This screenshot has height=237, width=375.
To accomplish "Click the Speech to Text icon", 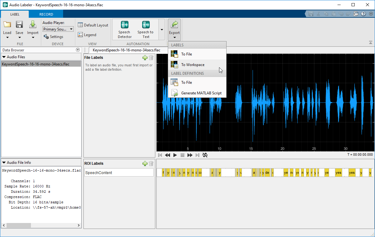I will (x=146, y=25).
